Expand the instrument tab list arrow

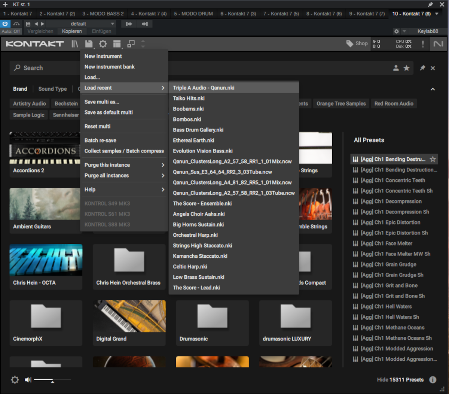click(x=437, y=14)
